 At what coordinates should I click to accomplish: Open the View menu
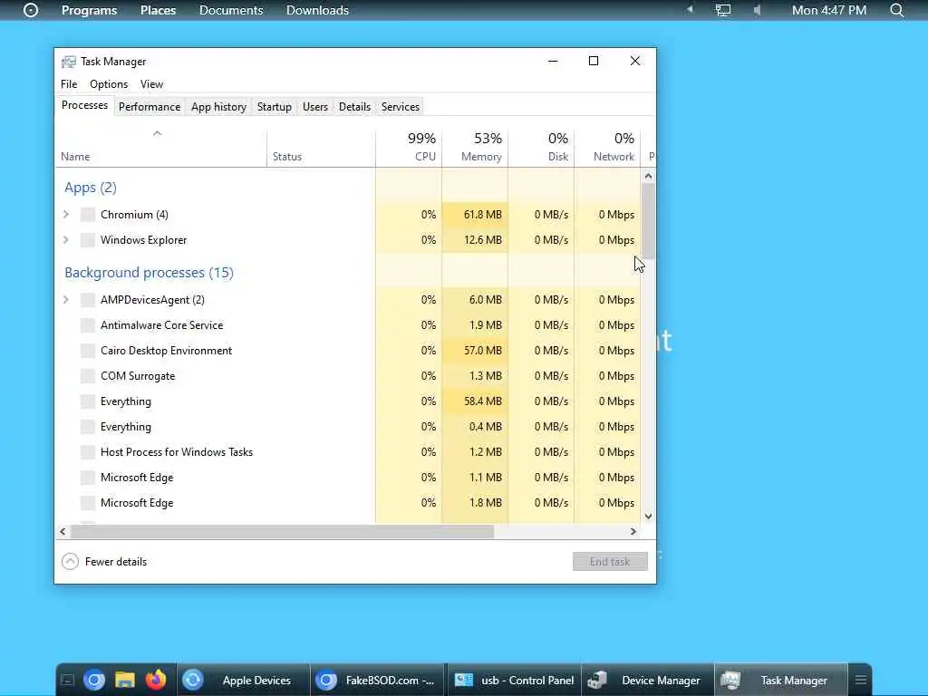(x=151, y=84)
